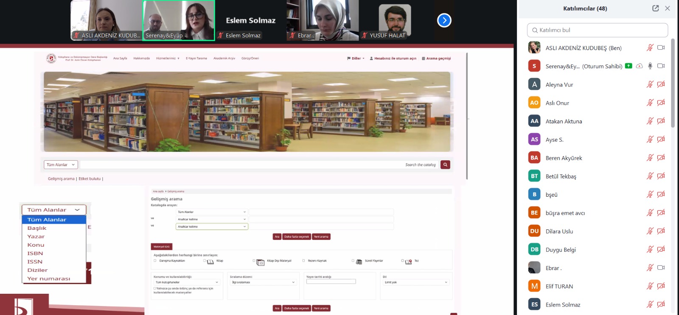Tick the Tez checkbox
679x315 pixels.
coord(402,261)
